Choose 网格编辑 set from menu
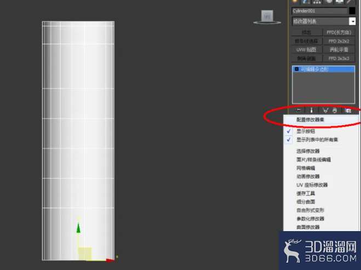 320,168
